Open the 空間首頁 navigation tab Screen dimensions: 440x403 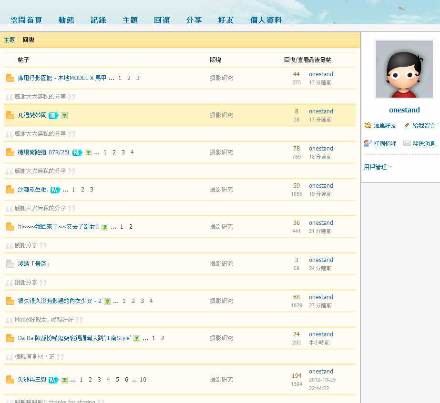point(26,20)
